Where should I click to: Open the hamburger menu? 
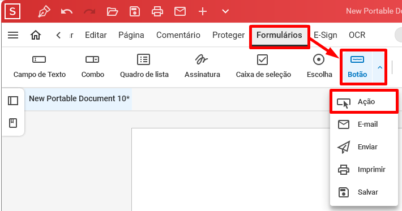click(x=13, y=35)
